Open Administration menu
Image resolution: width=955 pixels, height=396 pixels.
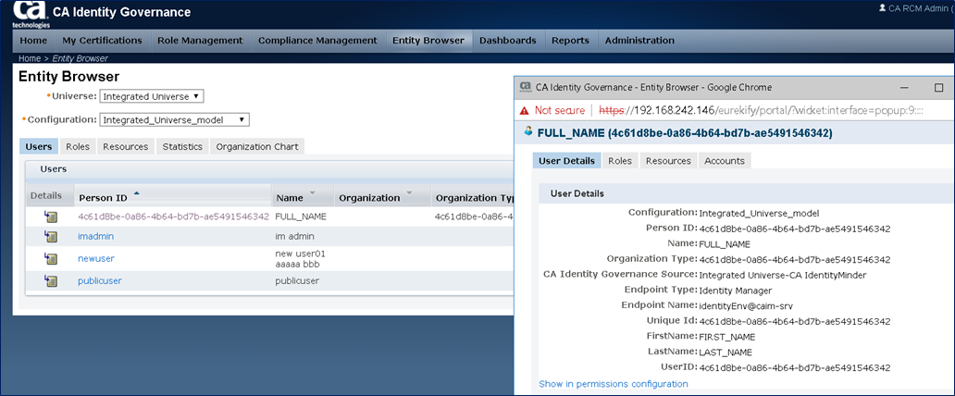tap(639, 40)
